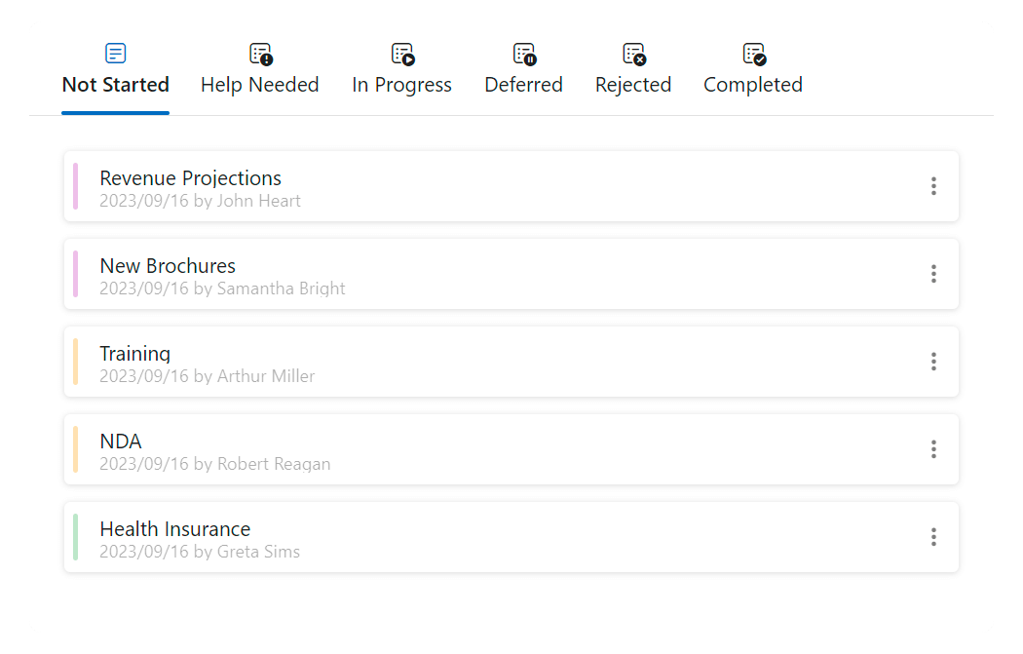Open the Health Insurance kebab menu
The width and height of the screenshot is (1023, 654).
(933, 537)
